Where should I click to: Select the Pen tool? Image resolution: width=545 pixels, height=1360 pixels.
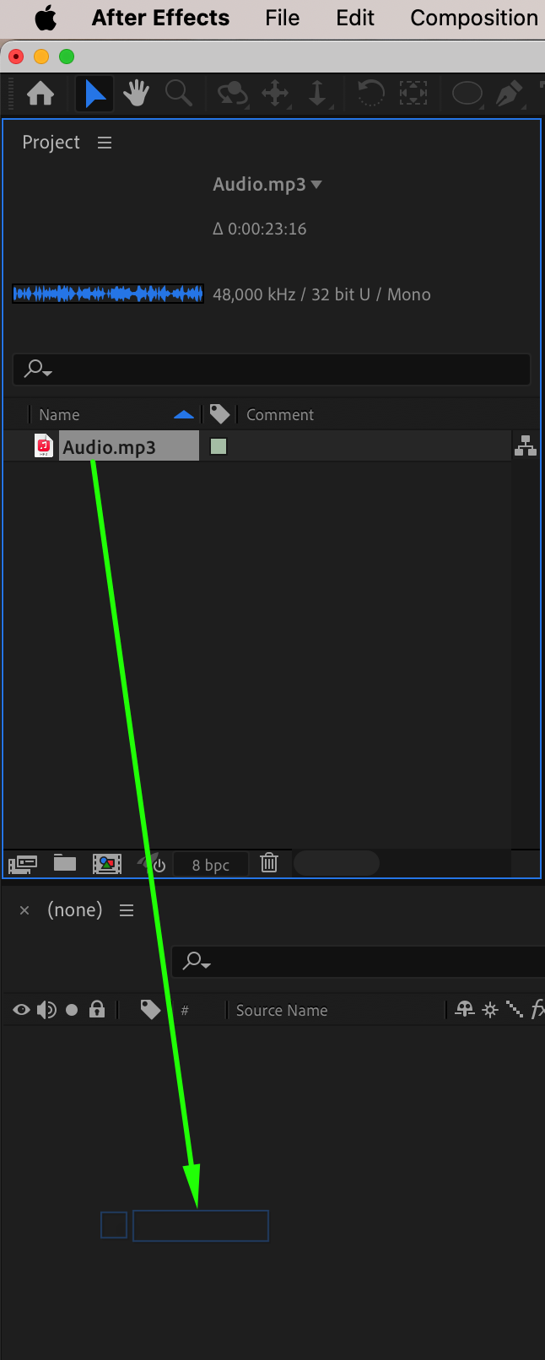(507, 93)
